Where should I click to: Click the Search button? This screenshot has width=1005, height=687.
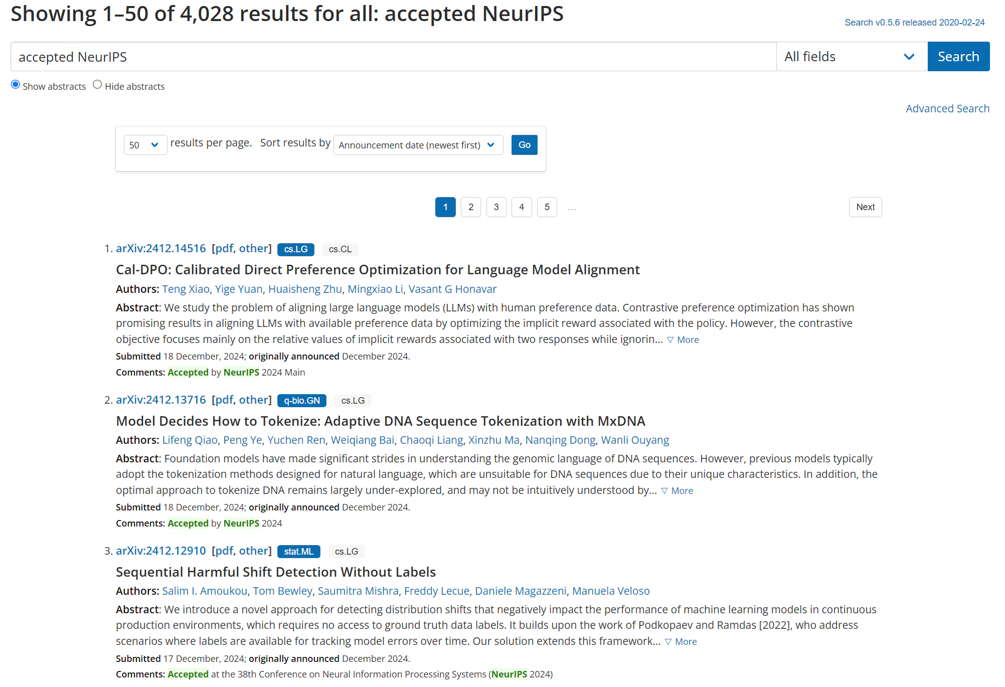click(958, 57)
